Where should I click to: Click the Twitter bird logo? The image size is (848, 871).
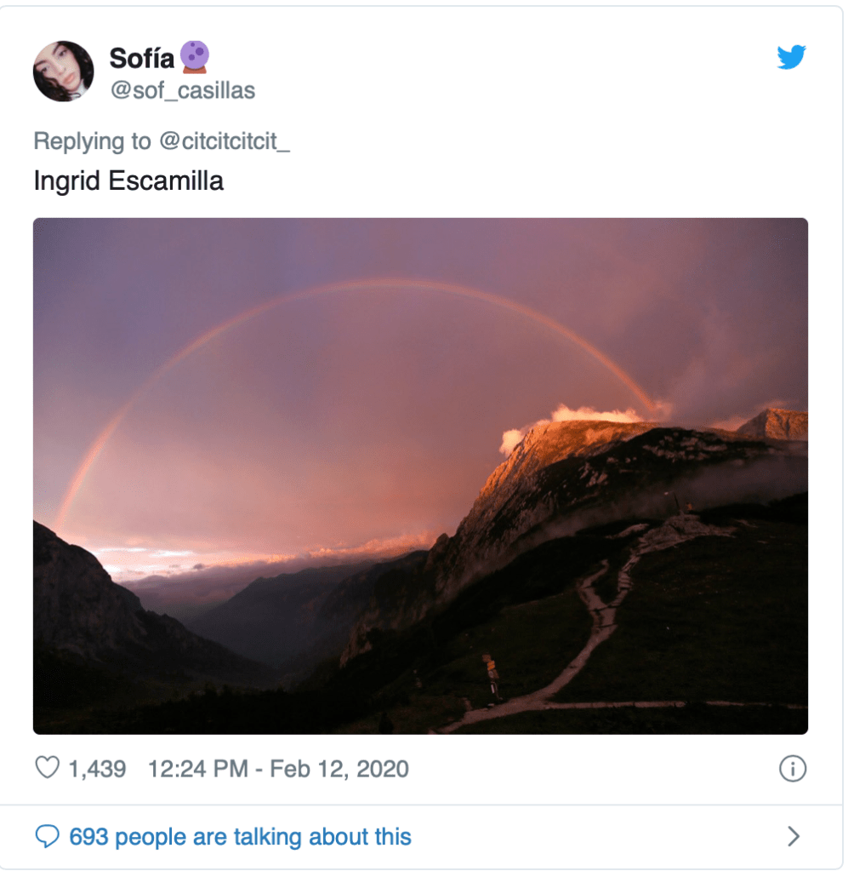click(791, 57)
